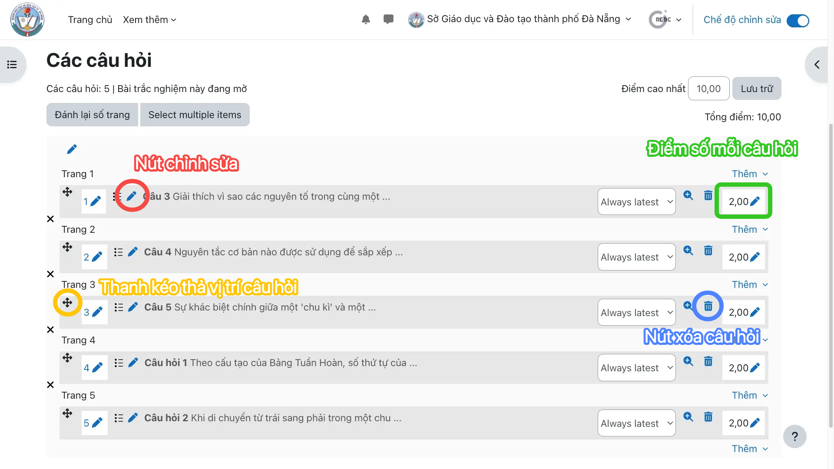This screenshot has height=469, width=834.
Task: Click the move handle for Câu hỏi 2
Action: (x=67, y=413)
